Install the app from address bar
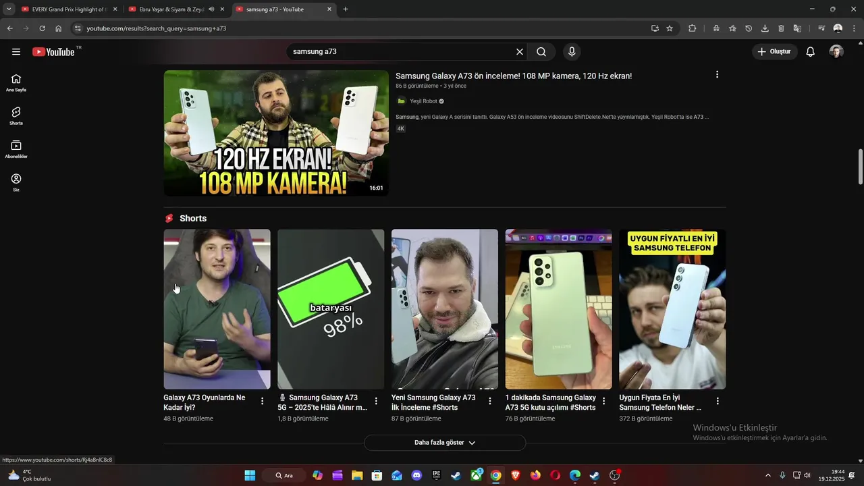Image resolution: width=864 pixels, height=486 pixels. tap(655, 28)
